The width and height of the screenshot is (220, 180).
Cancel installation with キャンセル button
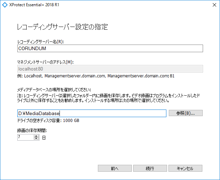click(185, 168)
